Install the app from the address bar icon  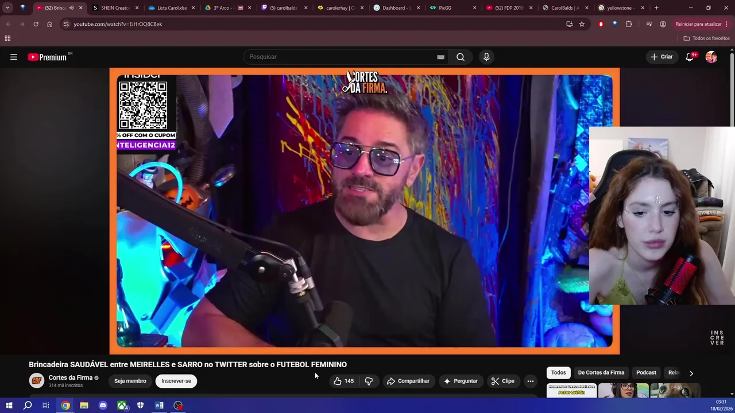[x=569, y=24]
